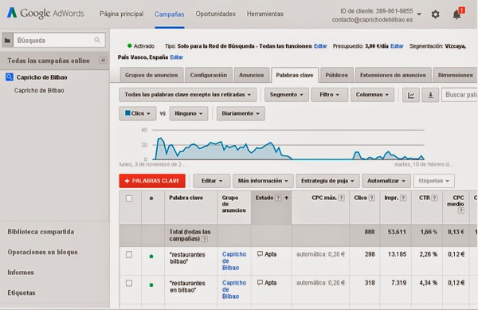Screen dimensions: 478x310
Task: Click the red + PALABRAS CLAVE button
Action: (x=152, y=181)
